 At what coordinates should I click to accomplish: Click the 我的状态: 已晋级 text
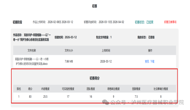click(x=146, y=37)
